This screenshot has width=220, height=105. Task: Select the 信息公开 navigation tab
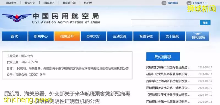point(67,36)
